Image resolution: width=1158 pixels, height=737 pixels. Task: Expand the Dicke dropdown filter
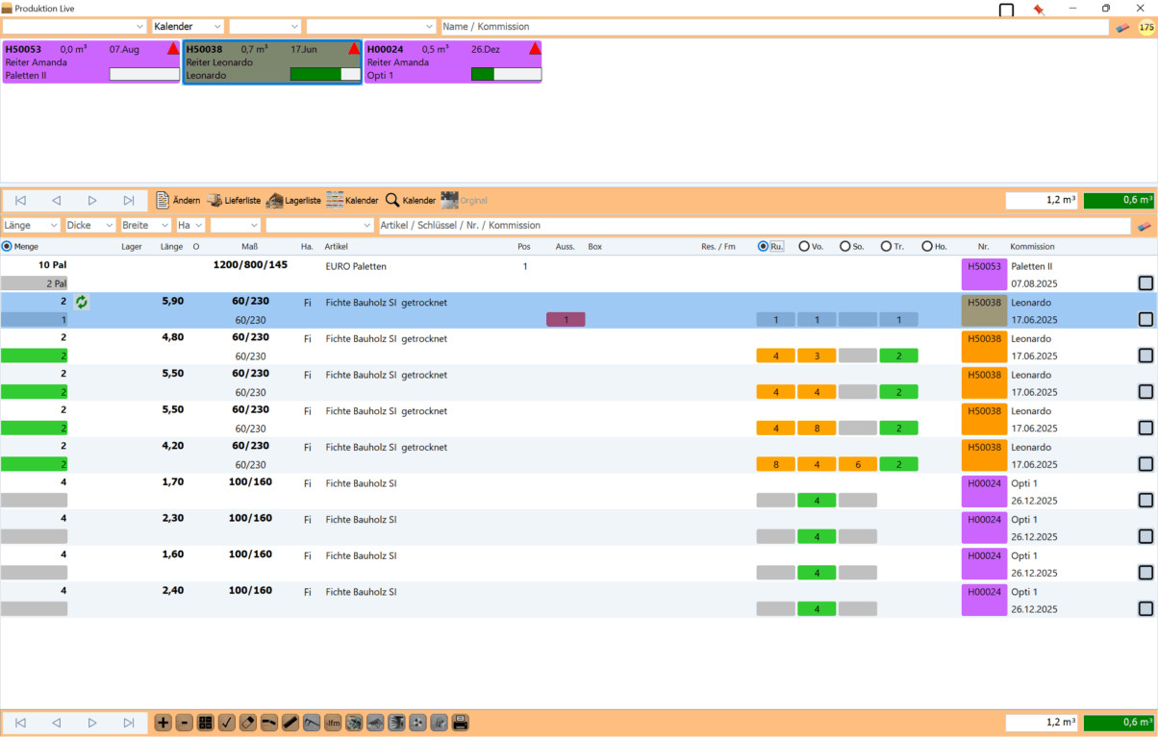coord(90,225)
